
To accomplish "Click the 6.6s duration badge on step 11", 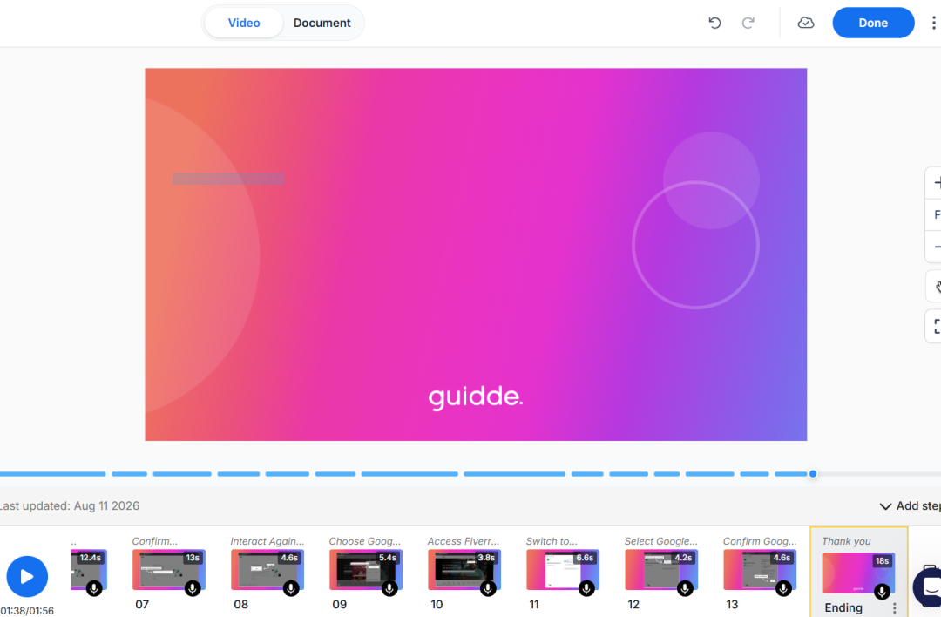I will click(x=585, y=558).
